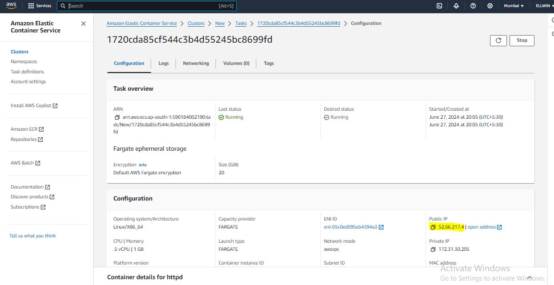Open the CloudShell terminal icon
The width and height of the screenshot is (554, 285).
(x=439, y=6)
